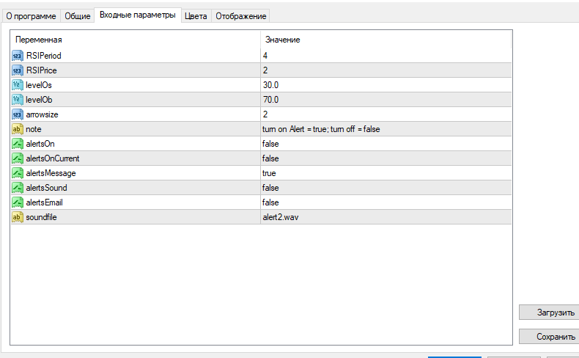Select the arrowsize variable name

42,114
